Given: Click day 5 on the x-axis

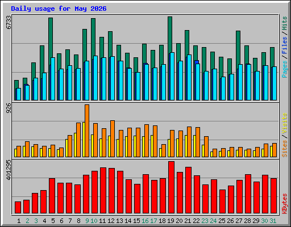Looking at the screenshot, I should click(x=53, y=221).
